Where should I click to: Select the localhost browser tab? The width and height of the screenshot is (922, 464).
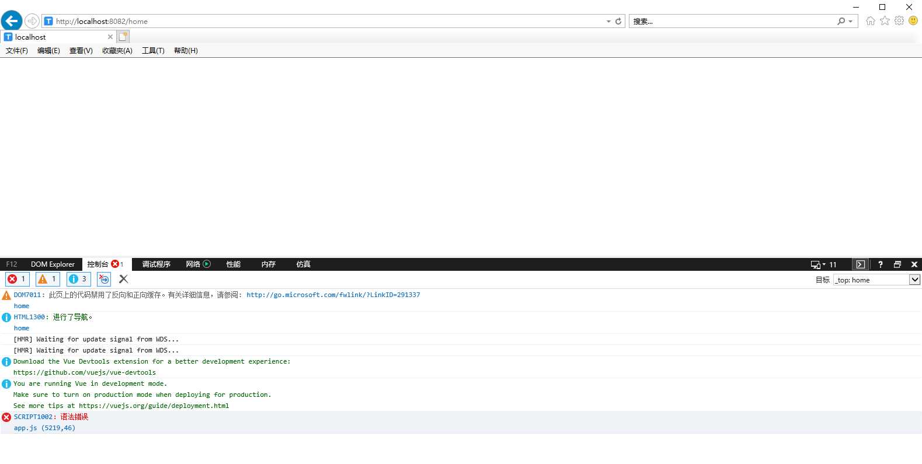pyautogui.click(x=58, y=37)
